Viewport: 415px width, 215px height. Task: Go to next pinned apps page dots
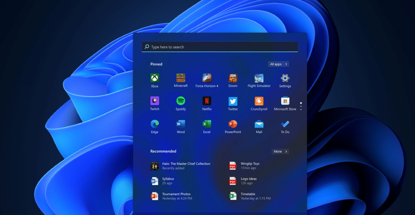point(301,106)
